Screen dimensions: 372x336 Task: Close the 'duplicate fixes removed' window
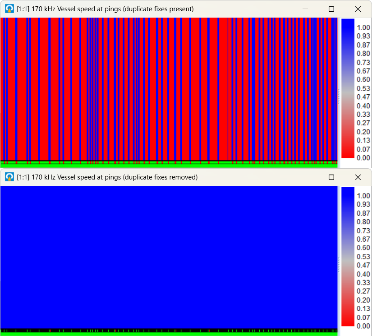(358, 177)
